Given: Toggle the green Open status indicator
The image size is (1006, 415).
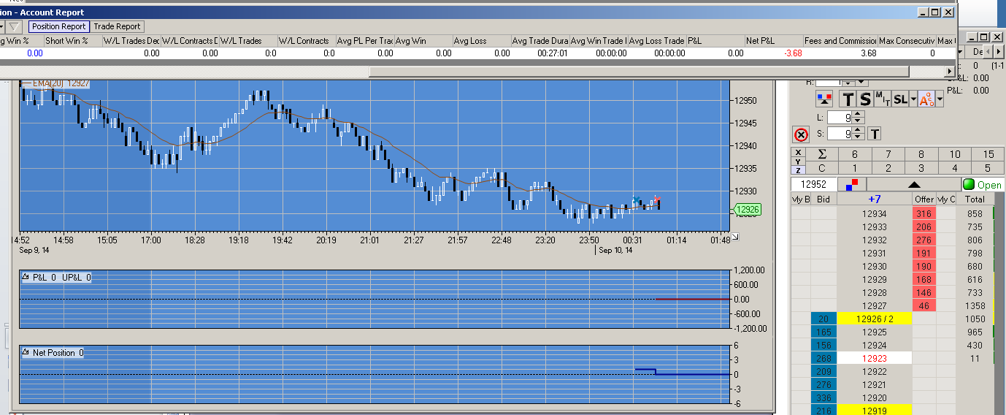Looking at the screenshot, I should coord(983,185).
